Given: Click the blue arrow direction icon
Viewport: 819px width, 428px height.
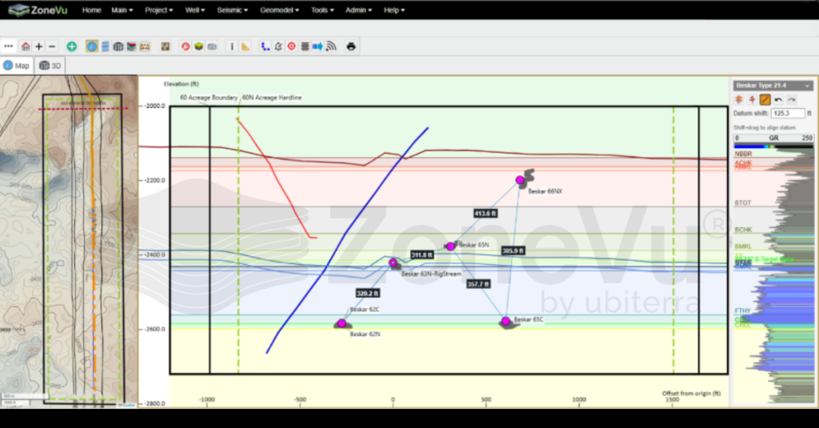Looking at the screenshot, I should [x=318, y=46].
